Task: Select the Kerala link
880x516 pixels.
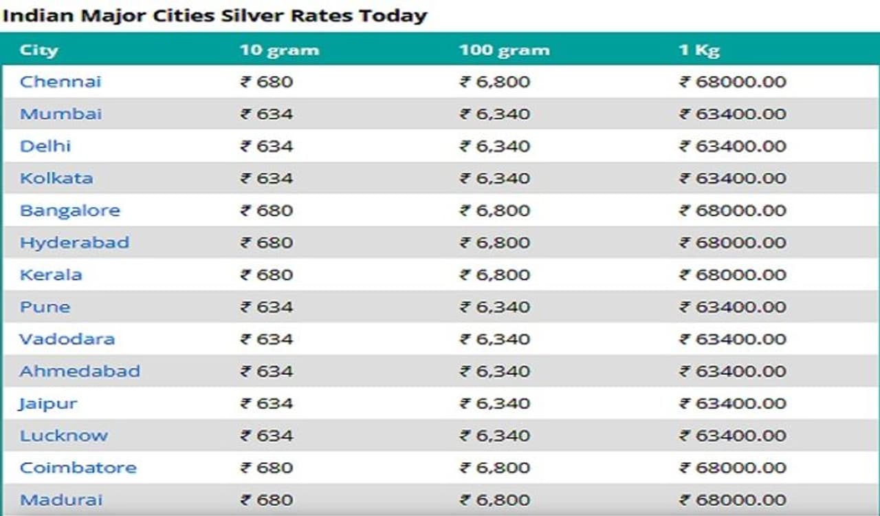Action: pyautogui.click(x=51, y=275)
